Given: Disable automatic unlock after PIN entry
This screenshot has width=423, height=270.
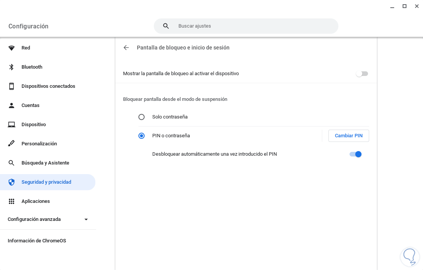Looking at the screenshot, I should pyautogui.click(x=356, y=154).
